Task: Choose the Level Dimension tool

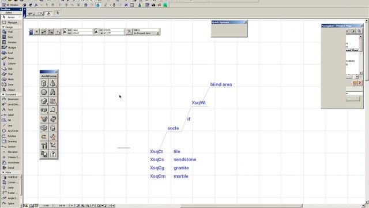Action: tap(10, 104)
